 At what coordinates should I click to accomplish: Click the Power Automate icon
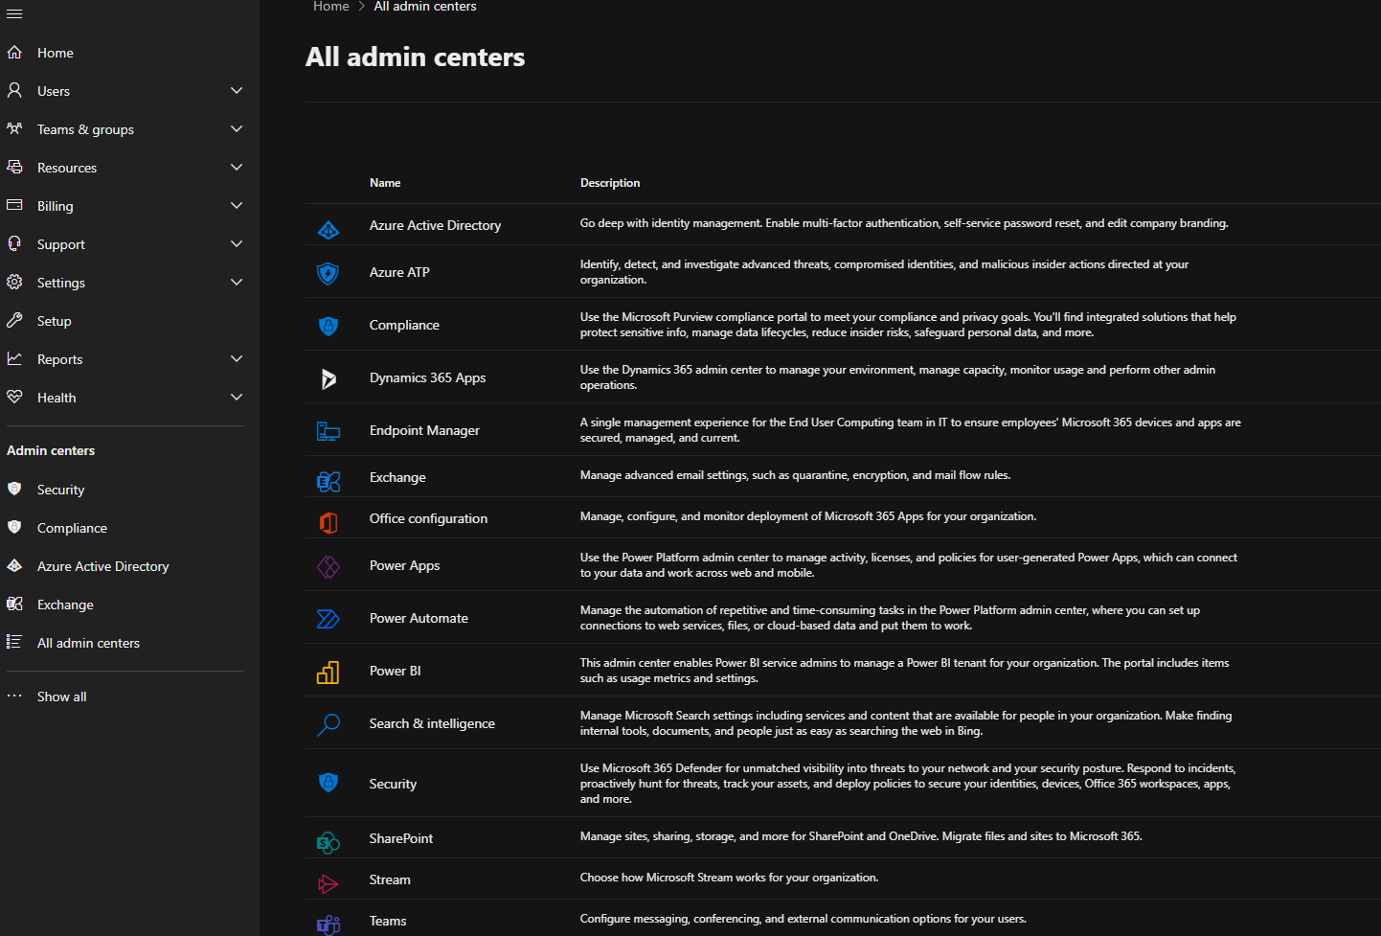328,620
